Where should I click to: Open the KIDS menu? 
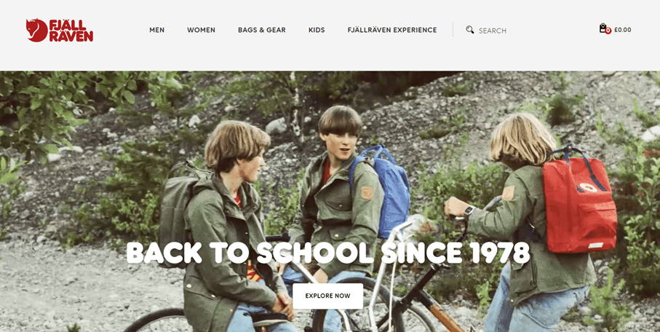(317, 30)
